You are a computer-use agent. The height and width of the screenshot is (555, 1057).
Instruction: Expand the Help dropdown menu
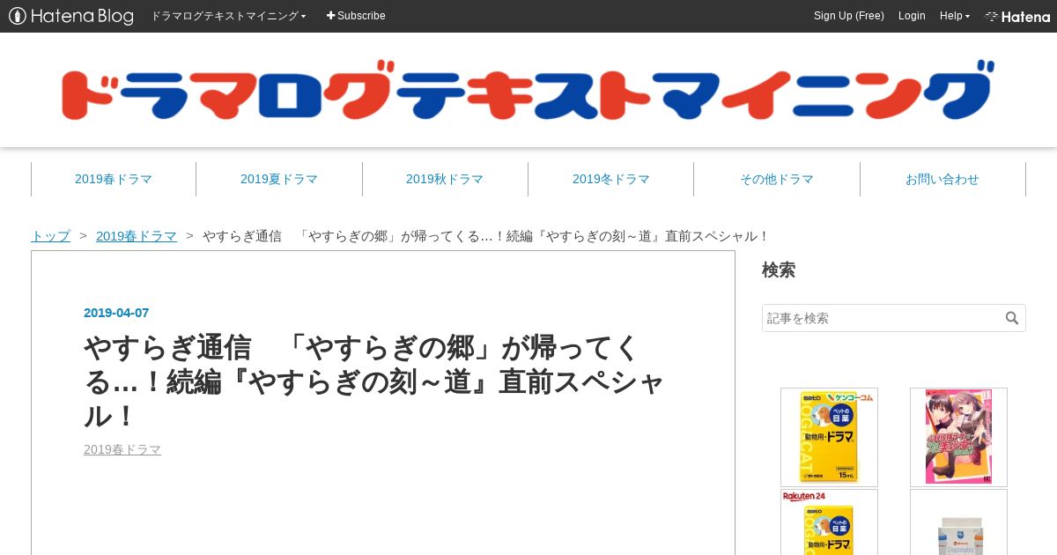pos(955,16)
